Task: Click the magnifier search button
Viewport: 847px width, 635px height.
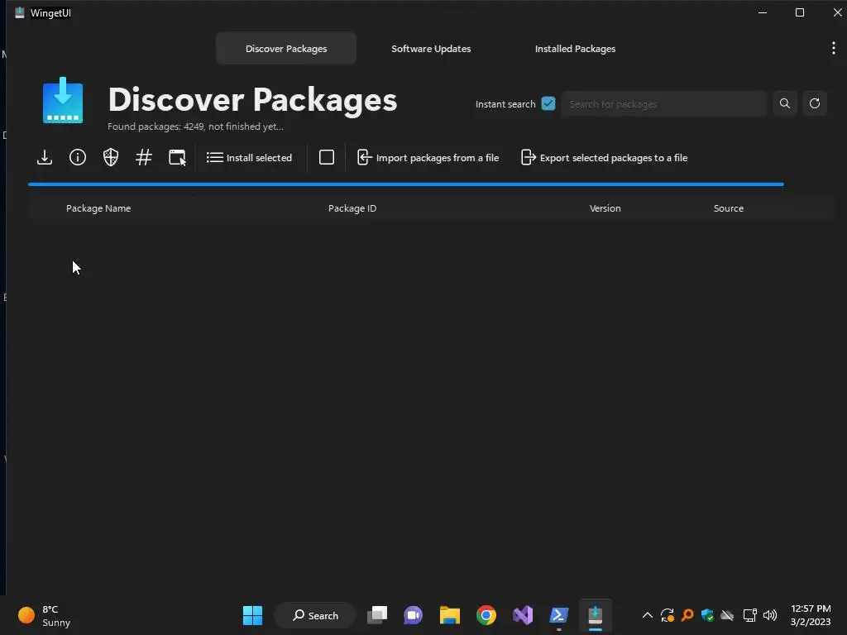Action: tap(784, 103)
